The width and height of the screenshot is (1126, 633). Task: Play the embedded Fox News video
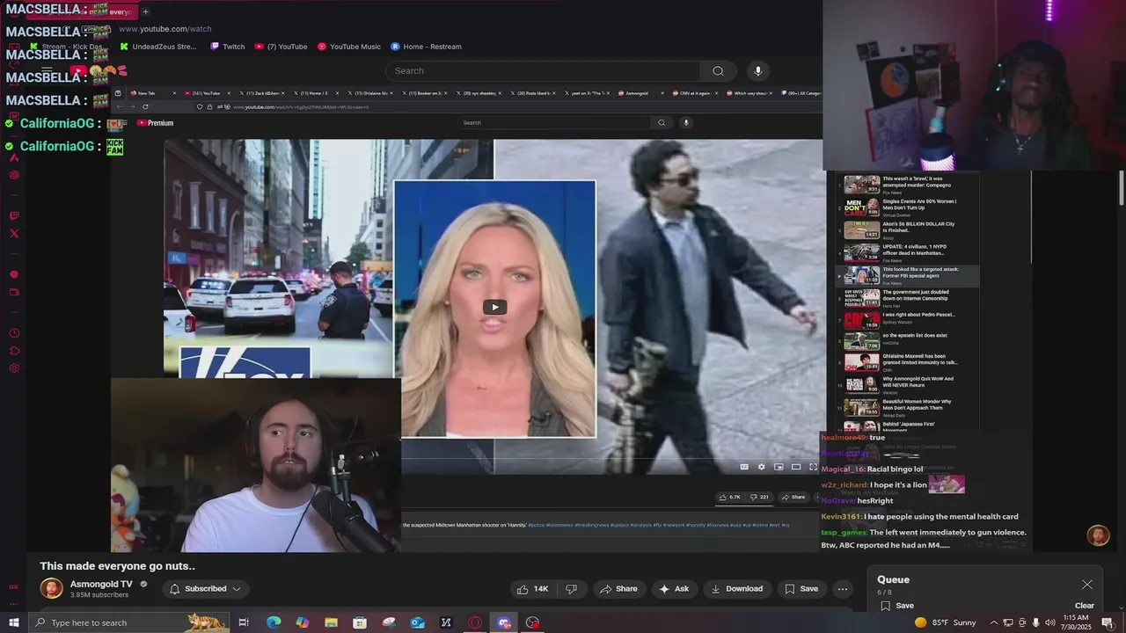pyautogui.click(x=494, y=307)
